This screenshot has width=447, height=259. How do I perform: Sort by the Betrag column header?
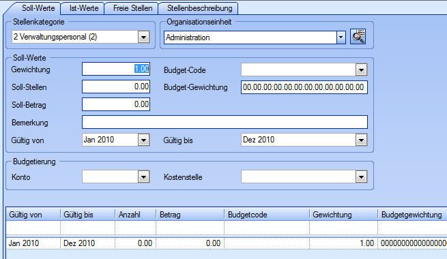tap(190, 214)
